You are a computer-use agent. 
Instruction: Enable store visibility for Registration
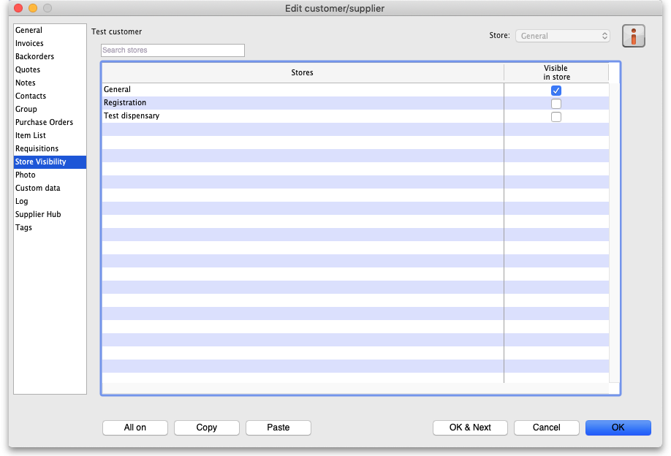pos(556,104)
